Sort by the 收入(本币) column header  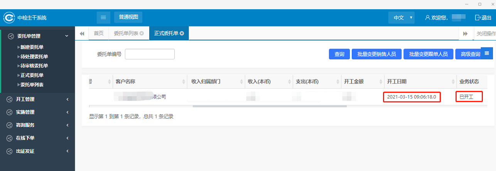point(269,82)
